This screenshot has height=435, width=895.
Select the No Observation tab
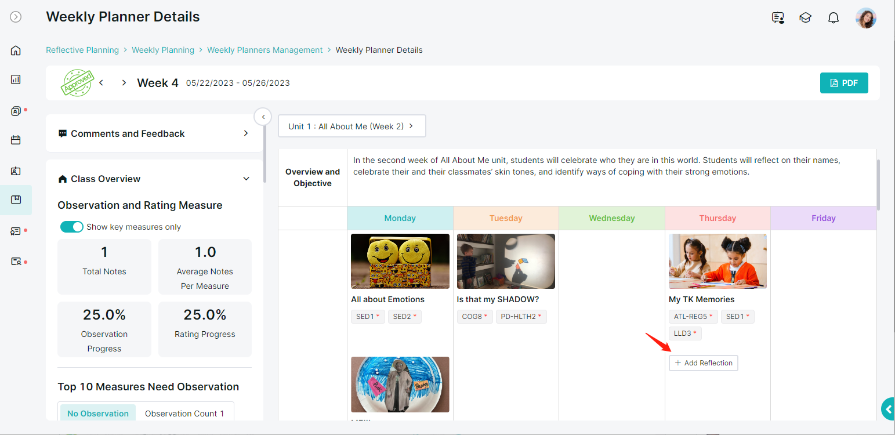[98, 414]
